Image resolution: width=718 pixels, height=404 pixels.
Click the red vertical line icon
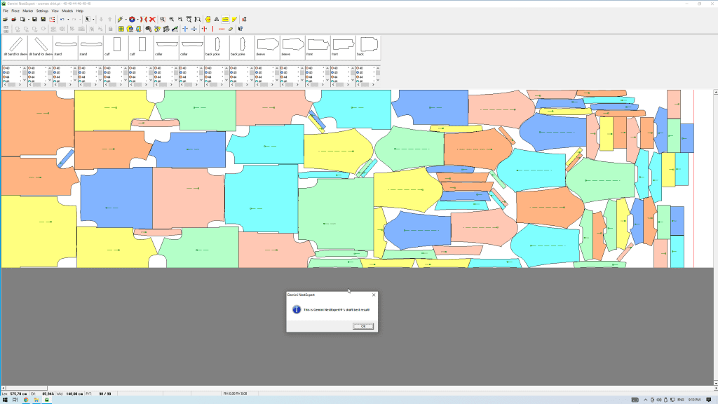pyautogui.click(x=213, y=29)
